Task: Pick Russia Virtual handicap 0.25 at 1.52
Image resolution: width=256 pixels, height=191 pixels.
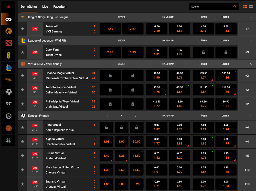Action: (x=157, y=156)
